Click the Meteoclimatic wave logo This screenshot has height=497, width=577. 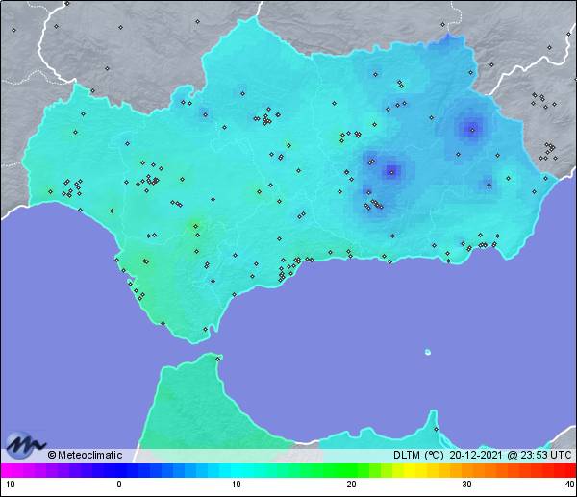coord(25,445)
